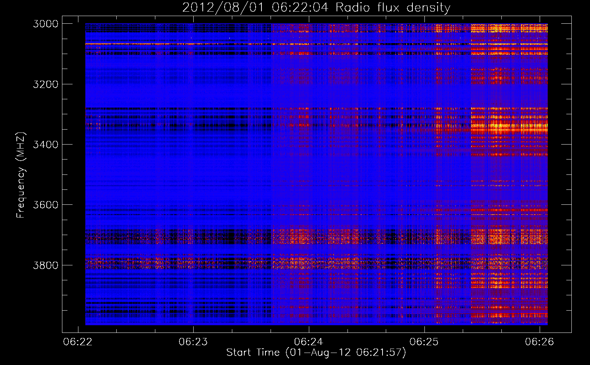Click the 3000 frequency axis label
Viewport: 590px width, 365px height.
tap(46, 24)
